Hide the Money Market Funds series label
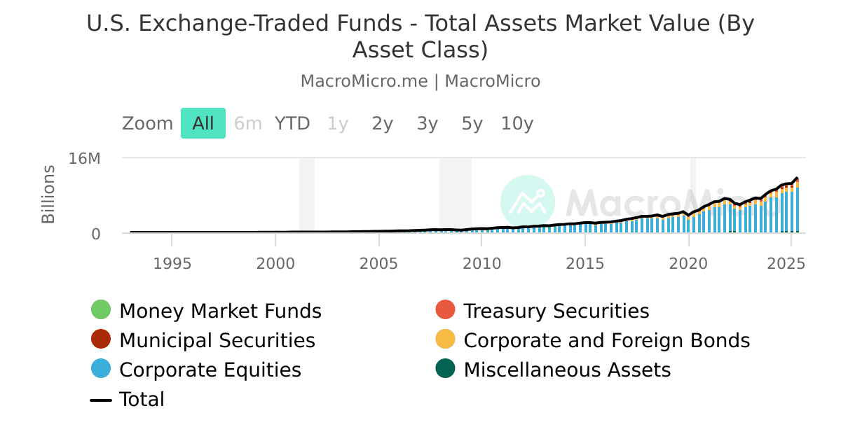The image size is (841, 441). (220, 311)
